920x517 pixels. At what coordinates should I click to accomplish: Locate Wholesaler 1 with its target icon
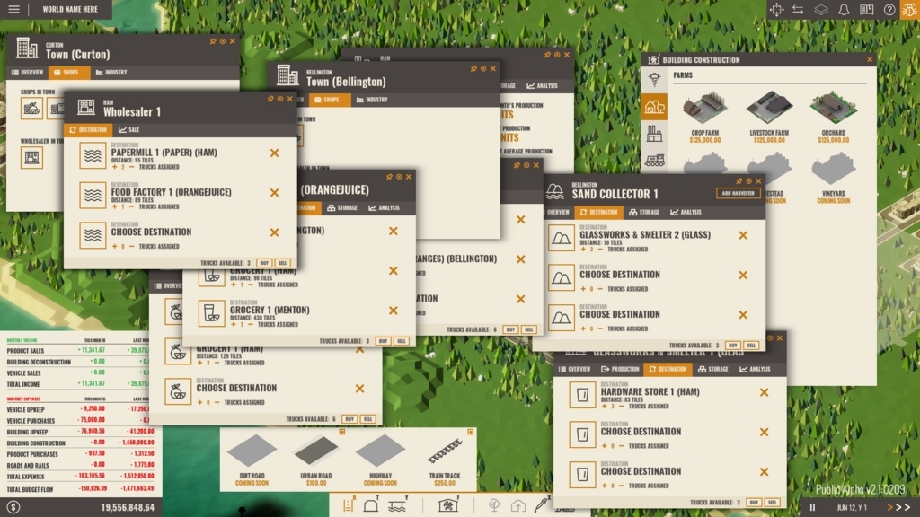click(280, 99)
